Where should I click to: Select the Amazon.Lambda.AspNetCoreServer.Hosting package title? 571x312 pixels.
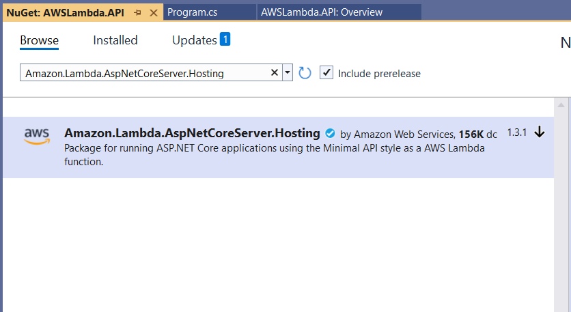[193, 133]
